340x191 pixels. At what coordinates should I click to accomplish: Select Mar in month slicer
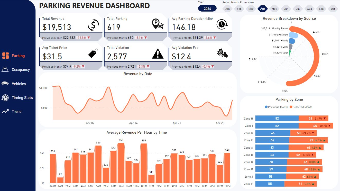coord(251,9)
